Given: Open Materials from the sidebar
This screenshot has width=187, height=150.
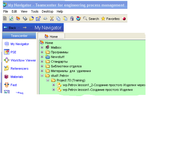Looking at the screenshot, I should 17,77.
